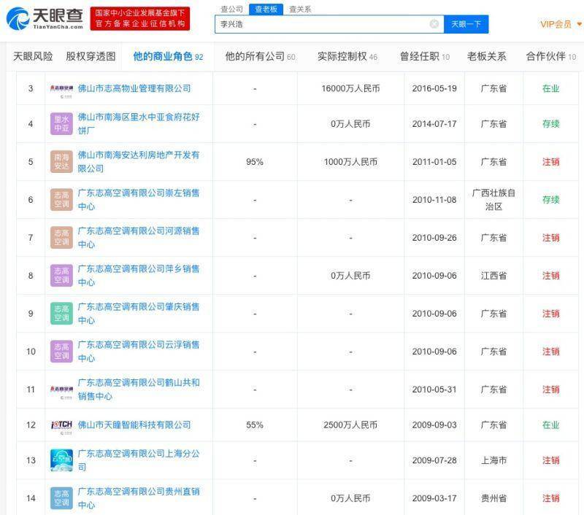Screen dimensions: 584x515
Task: Open 佛山市天瞳智能科技有限公司 link
Action: pos(134,425)
